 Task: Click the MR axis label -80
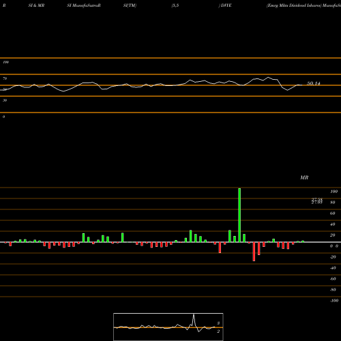click(333, 290)
